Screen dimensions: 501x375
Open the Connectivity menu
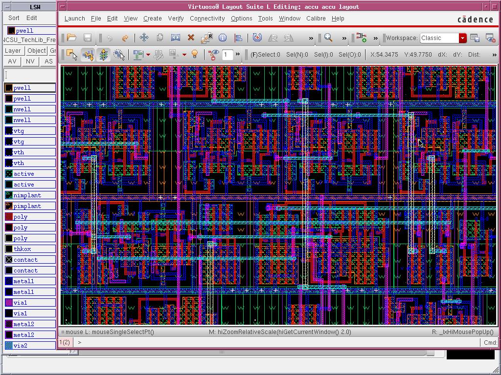coord(207,19)
